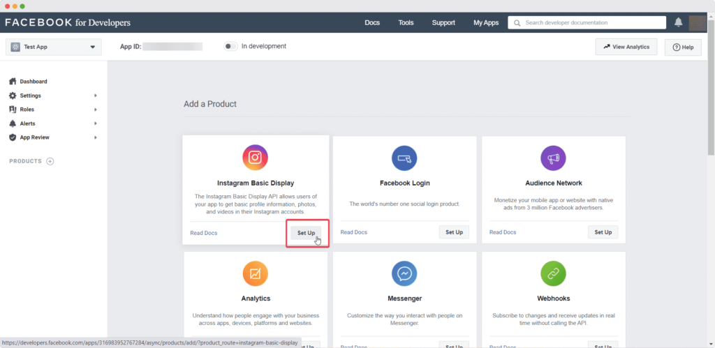Click the Settings gear icon in sidebar
The width and height of the screenshot is (715, 348).
(13, 96)
